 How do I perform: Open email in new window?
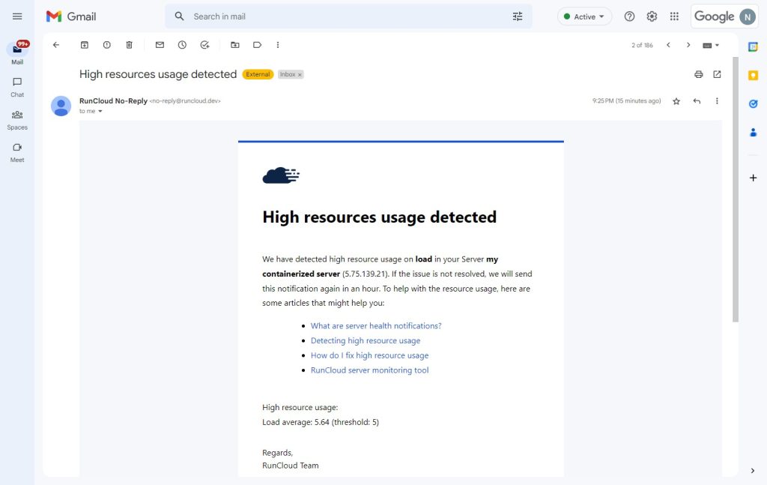pyautogui.click(x=717, y=74)
